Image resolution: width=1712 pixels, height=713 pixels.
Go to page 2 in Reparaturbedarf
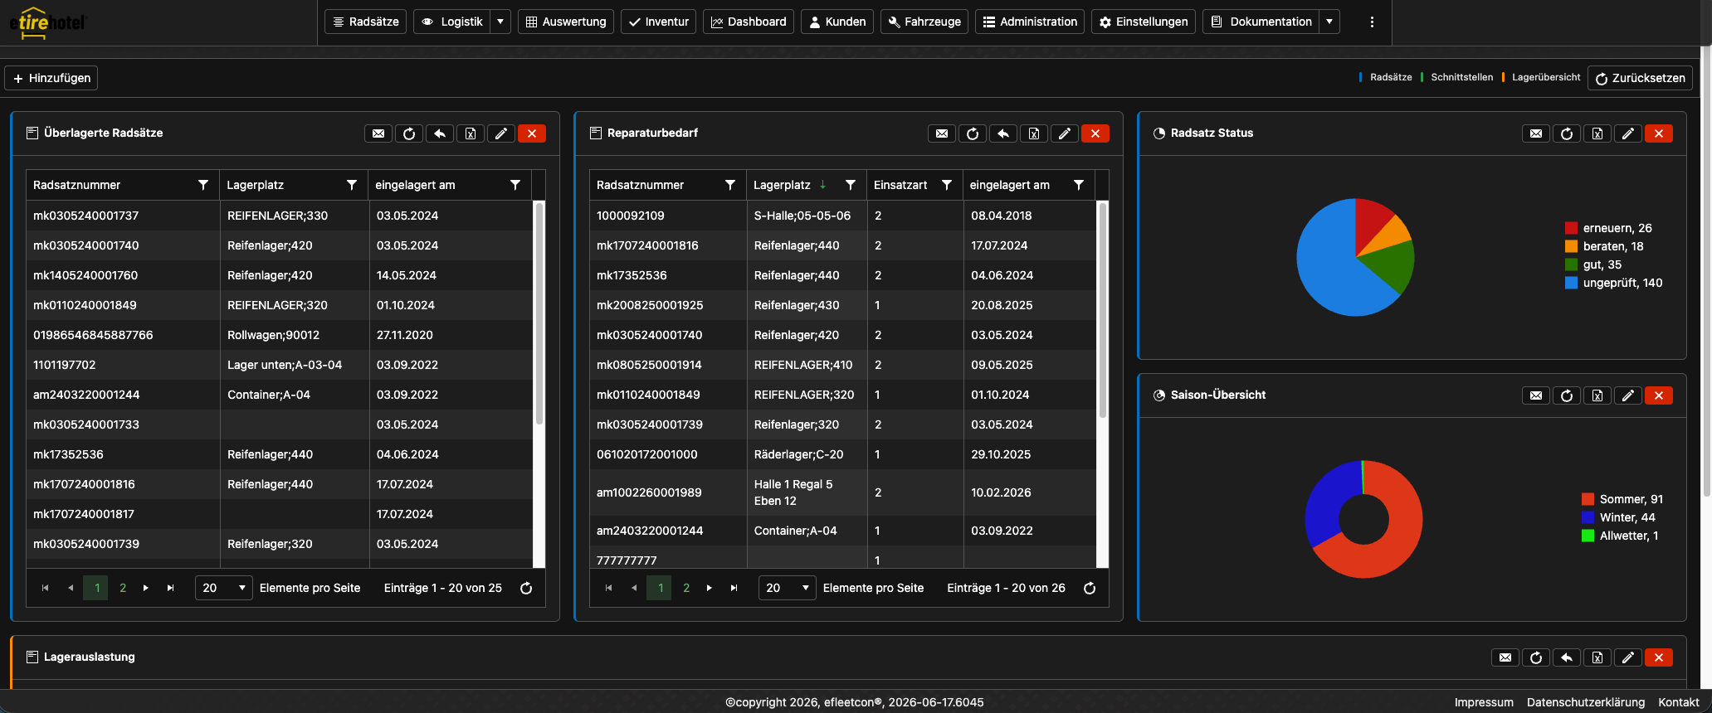coord(686,588)
